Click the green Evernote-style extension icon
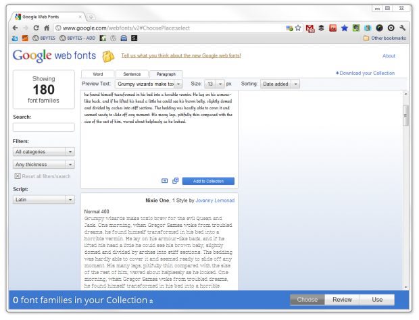419x320 pixels. (x=356, y=28)
